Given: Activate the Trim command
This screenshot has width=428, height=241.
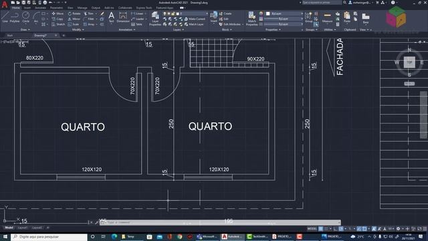Looking at the screenshot, I should [x=89, y=13].
